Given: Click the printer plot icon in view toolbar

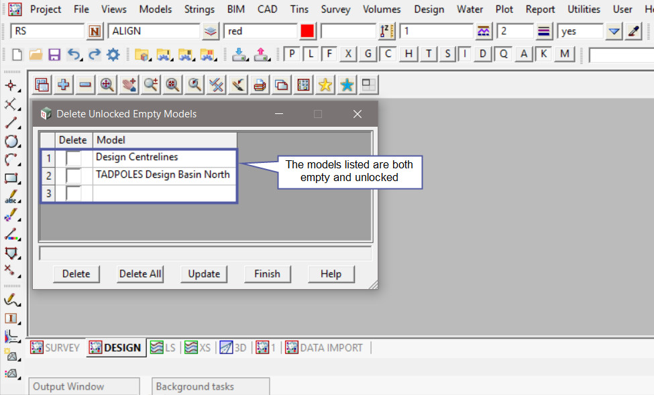Looking at the screenshot, I should coord(260,84).
